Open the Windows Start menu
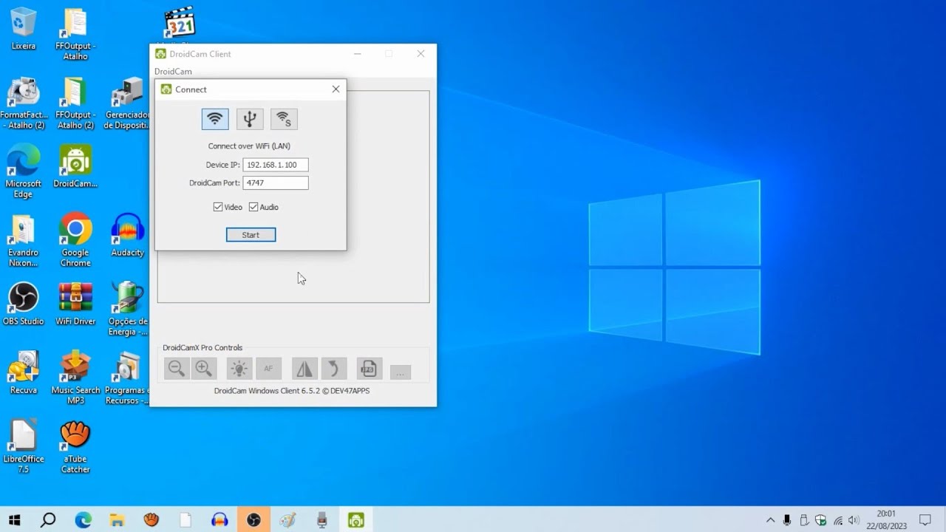 pos(14,519)
